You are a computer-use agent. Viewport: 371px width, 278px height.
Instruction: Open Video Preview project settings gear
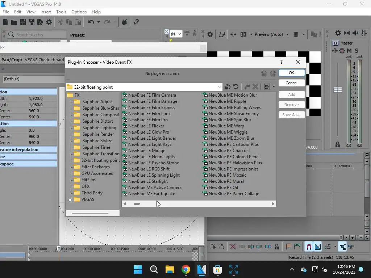tap(210, 34)
